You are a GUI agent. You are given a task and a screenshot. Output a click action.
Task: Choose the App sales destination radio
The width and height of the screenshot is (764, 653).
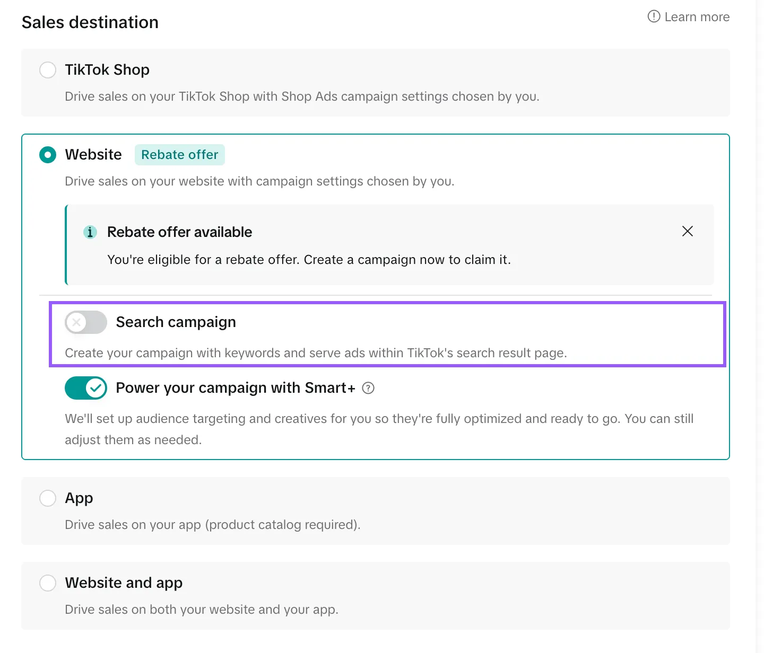click(48, 498)
